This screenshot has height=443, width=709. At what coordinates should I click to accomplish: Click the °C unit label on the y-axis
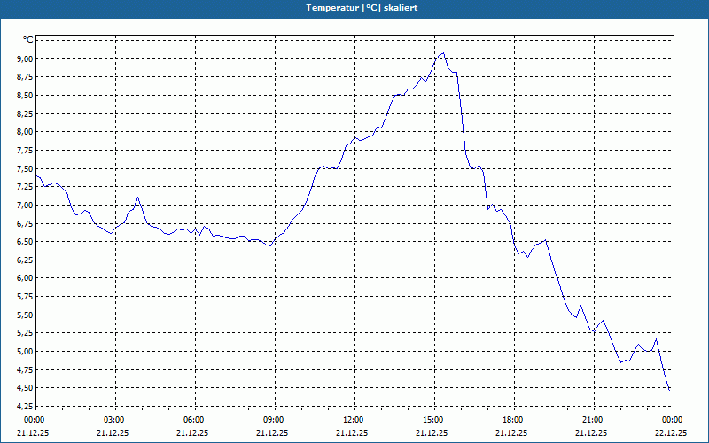pos(28,40)
